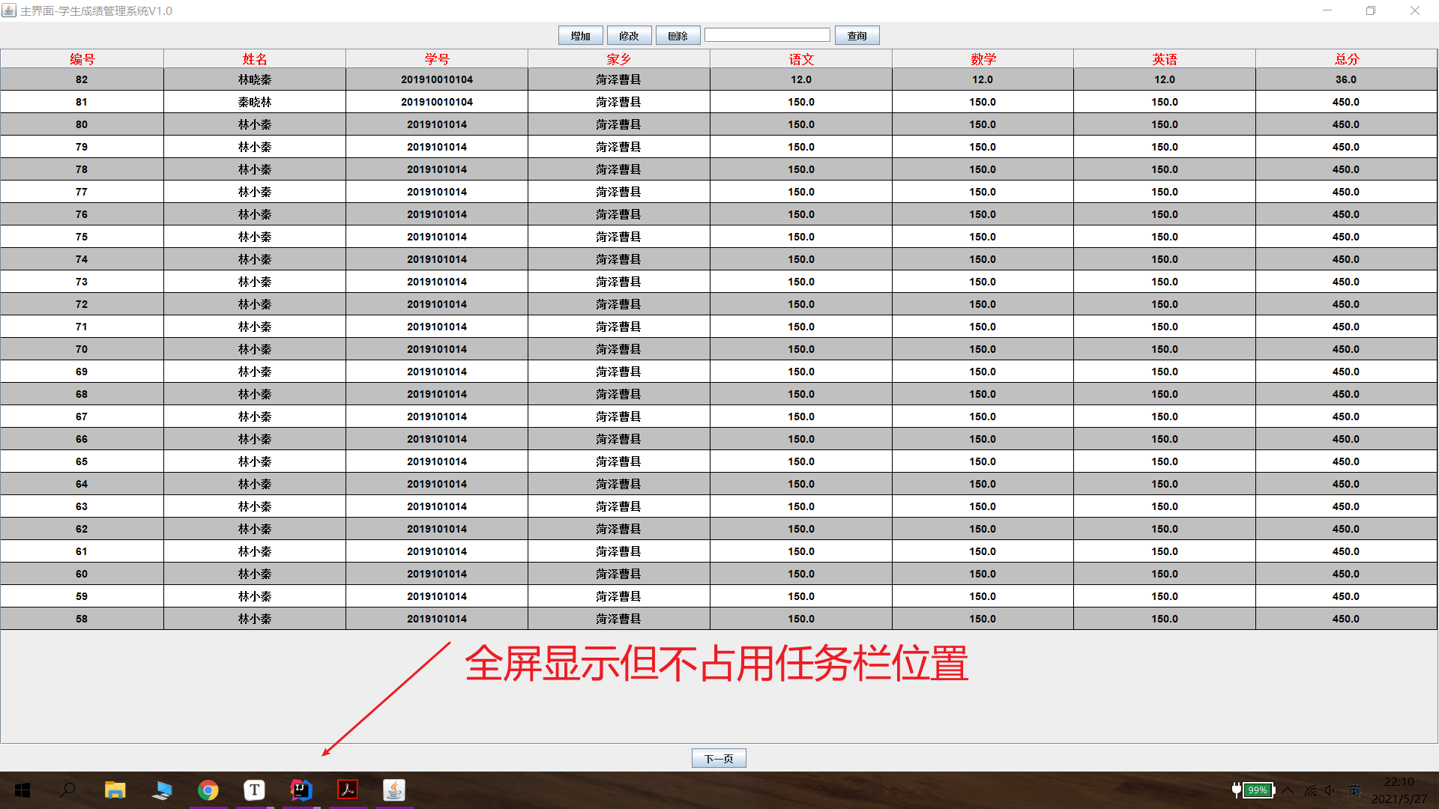Click 编号 cell 81
The image size is (1439, 809).
(x=82, y=102)
